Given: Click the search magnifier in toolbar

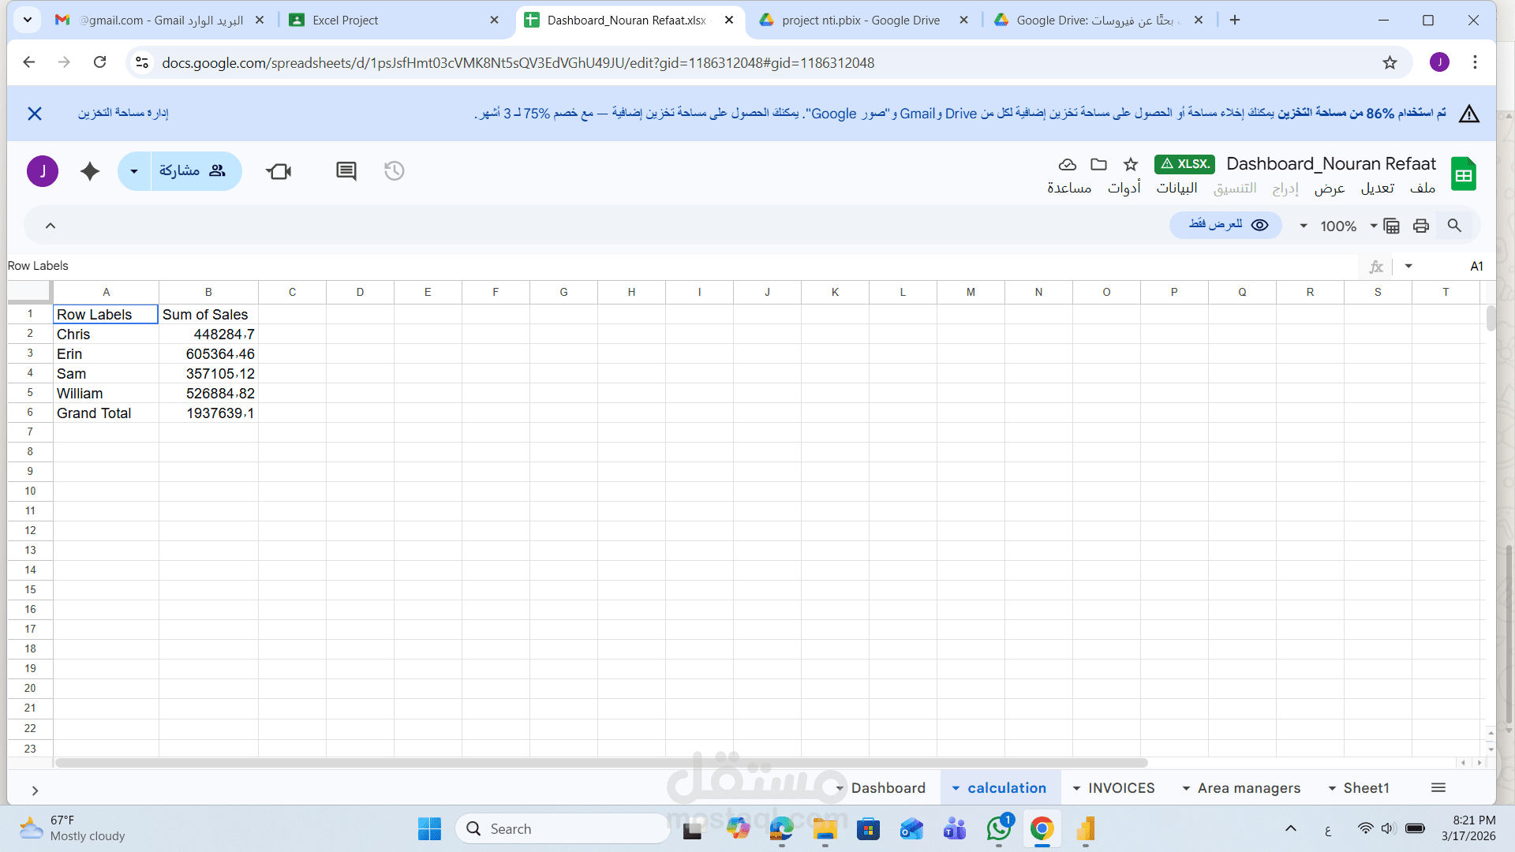Looking at the screenshot, I should (1454, 226).
